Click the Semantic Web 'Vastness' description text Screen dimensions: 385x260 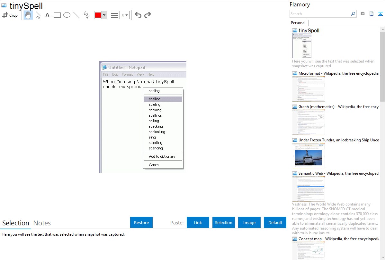(x=335, y=219)
